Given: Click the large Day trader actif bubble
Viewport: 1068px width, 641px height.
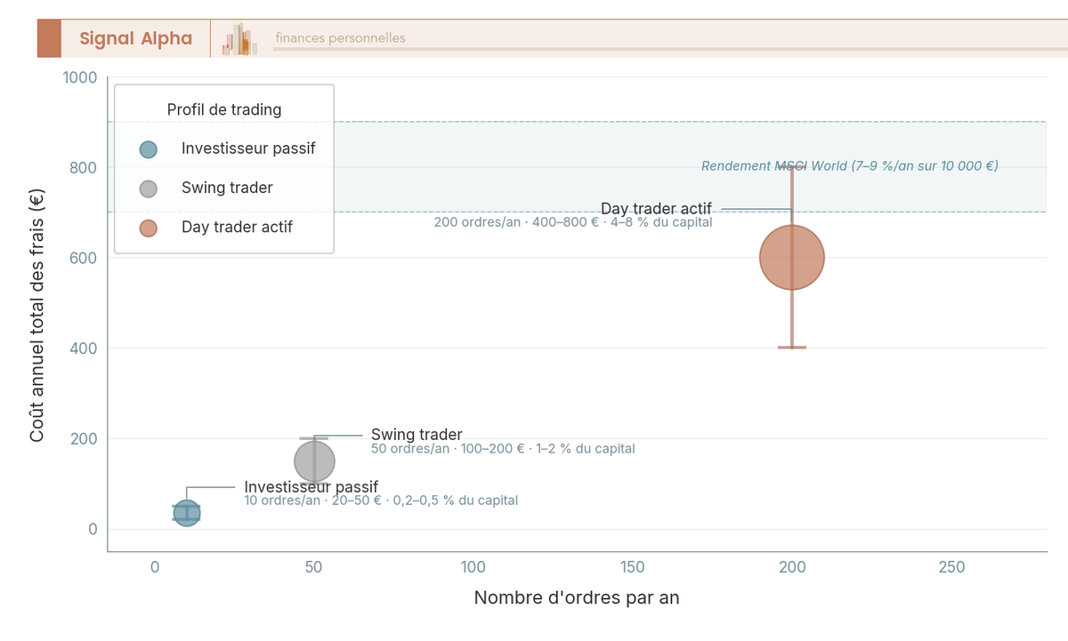Looking at the screenshot, I should [792, 258].
